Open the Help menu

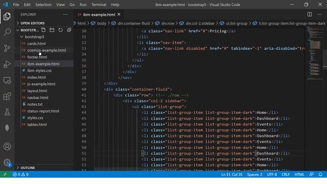115,5
